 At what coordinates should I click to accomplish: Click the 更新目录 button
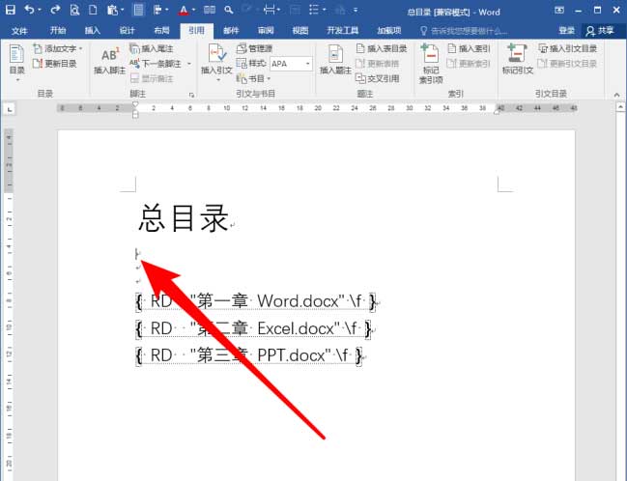55,63
